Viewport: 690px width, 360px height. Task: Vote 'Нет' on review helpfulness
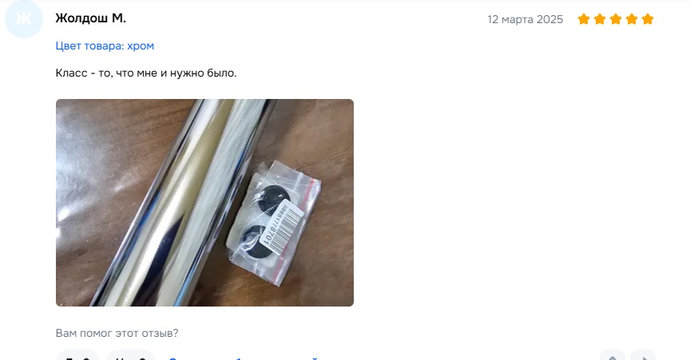[x=131, y=357]
